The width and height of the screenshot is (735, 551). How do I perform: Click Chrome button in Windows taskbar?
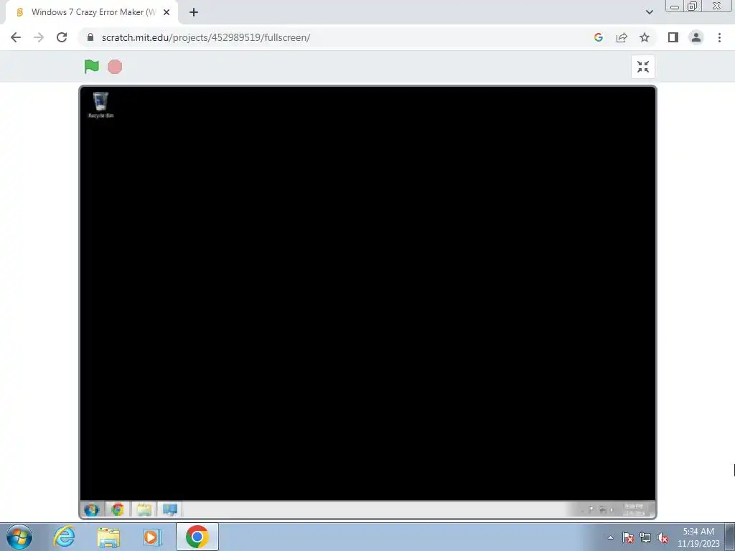tap(197, 537)
